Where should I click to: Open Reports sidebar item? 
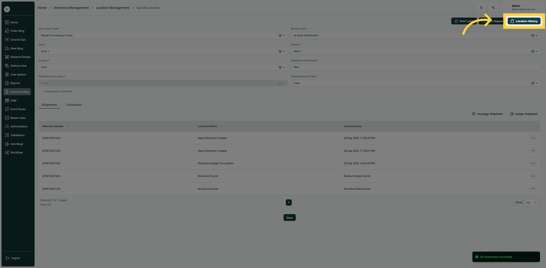(x=13, y=83)
